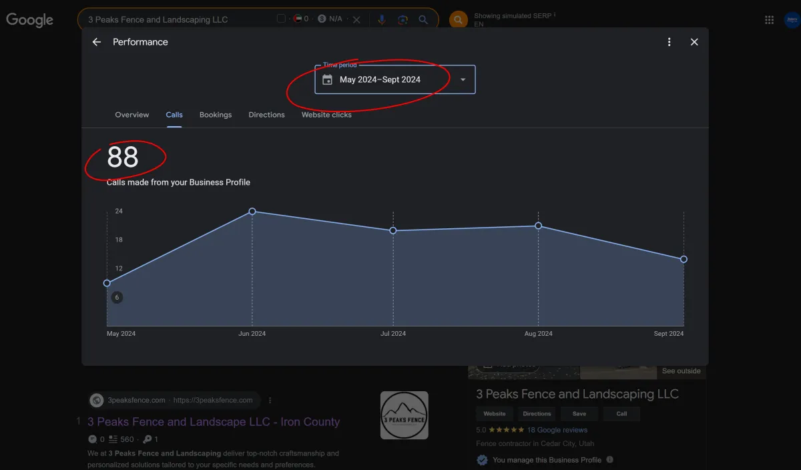Switch to the Overview tab

[132, 115]
